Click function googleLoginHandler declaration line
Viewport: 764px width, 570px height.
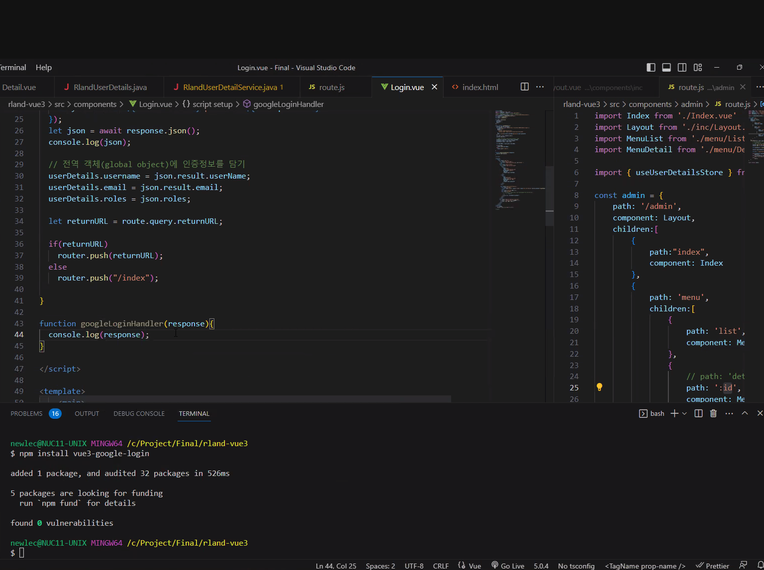tap(127, 323)
